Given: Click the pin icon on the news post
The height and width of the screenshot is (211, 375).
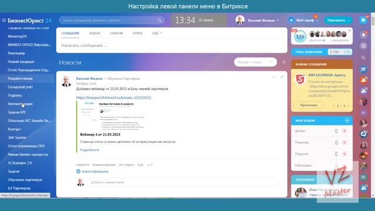Looking at the screenshot, I should (x=282, y=77).
